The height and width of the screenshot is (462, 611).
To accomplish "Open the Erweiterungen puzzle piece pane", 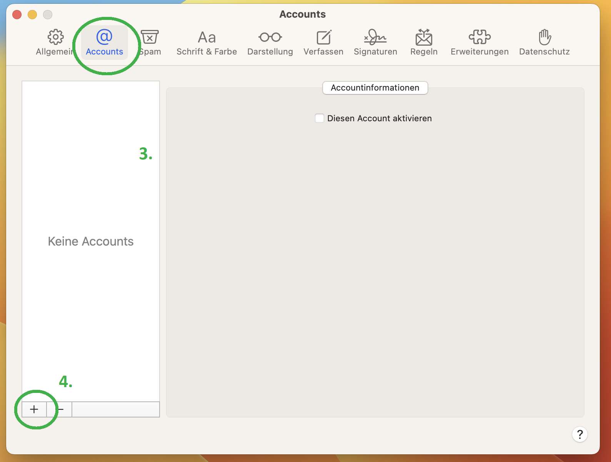I will coord(479,42).
